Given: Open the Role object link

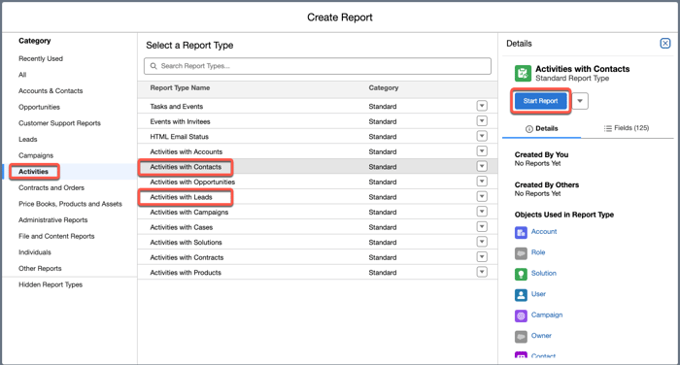Looking at the screenshot, I should coord(538,252).
